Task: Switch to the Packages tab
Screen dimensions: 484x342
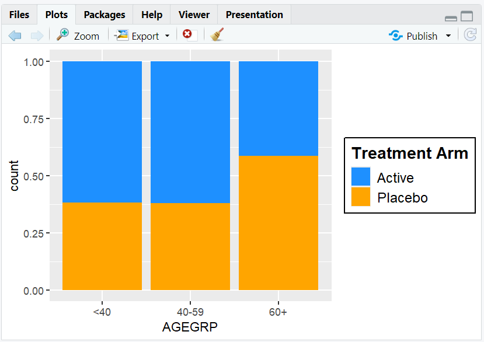Action: point(104,14)
